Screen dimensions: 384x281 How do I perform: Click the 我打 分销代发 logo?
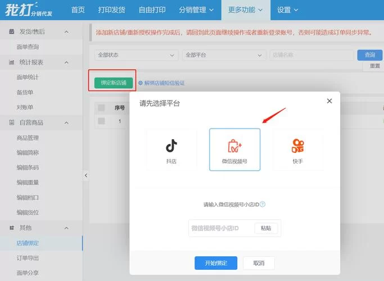point(29,10)
